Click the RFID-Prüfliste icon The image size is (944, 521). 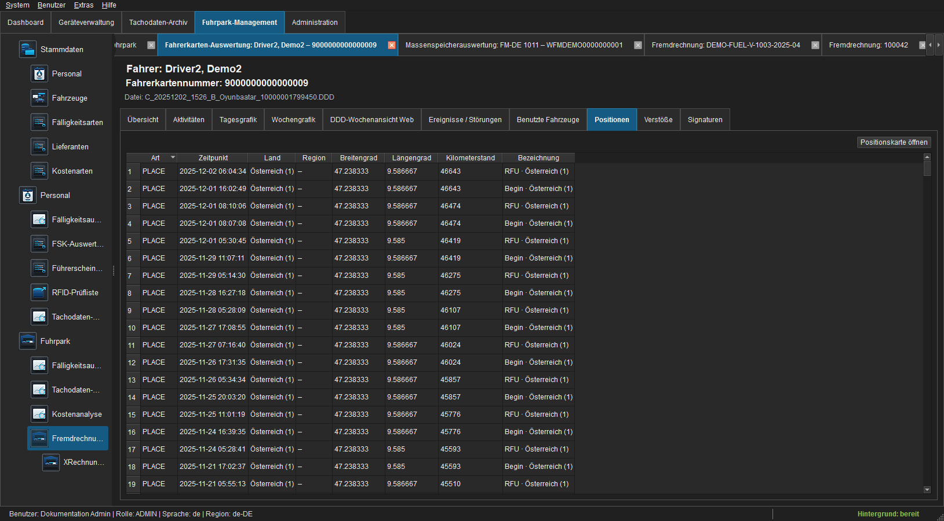click(39, 292)
